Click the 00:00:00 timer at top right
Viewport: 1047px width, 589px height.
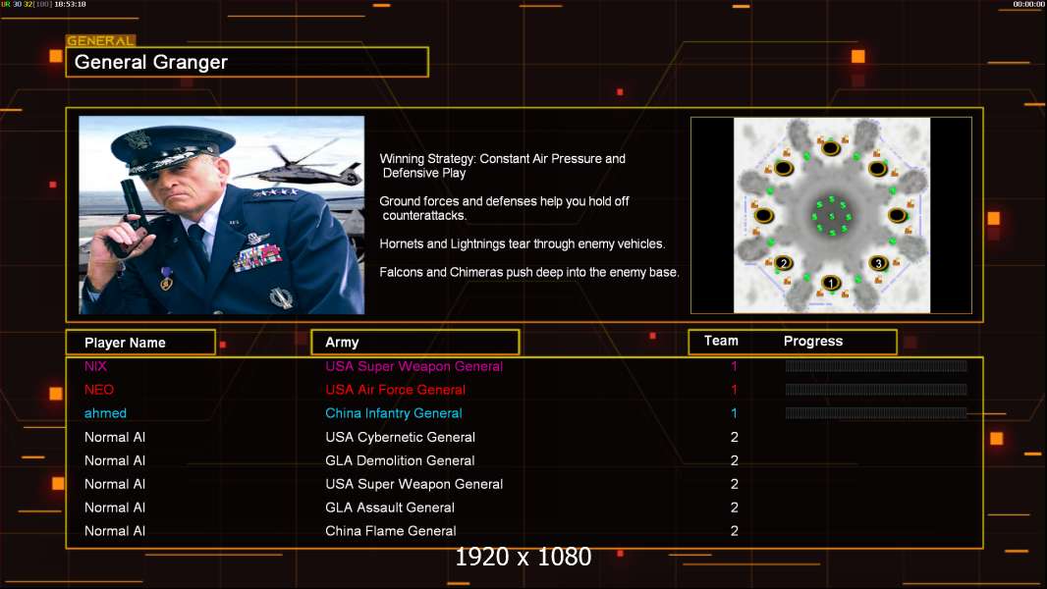(x=1028, y=4)
